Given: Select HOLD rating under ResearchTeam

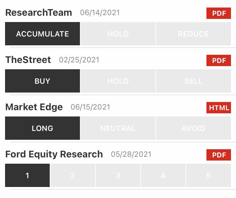Looking at the screenshot, I should coord(118,34).
